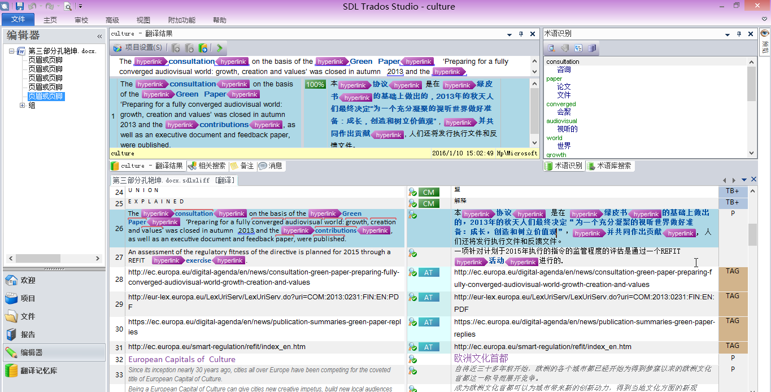
Task: Click hitlist settings tree icon in 术语识别
Action: pos(578,48)
